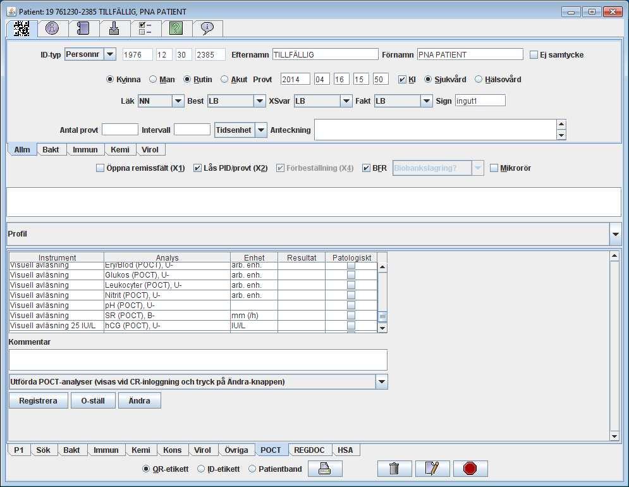Check Patologiskt box for hCG (POCT) row

tap(351, 325)
